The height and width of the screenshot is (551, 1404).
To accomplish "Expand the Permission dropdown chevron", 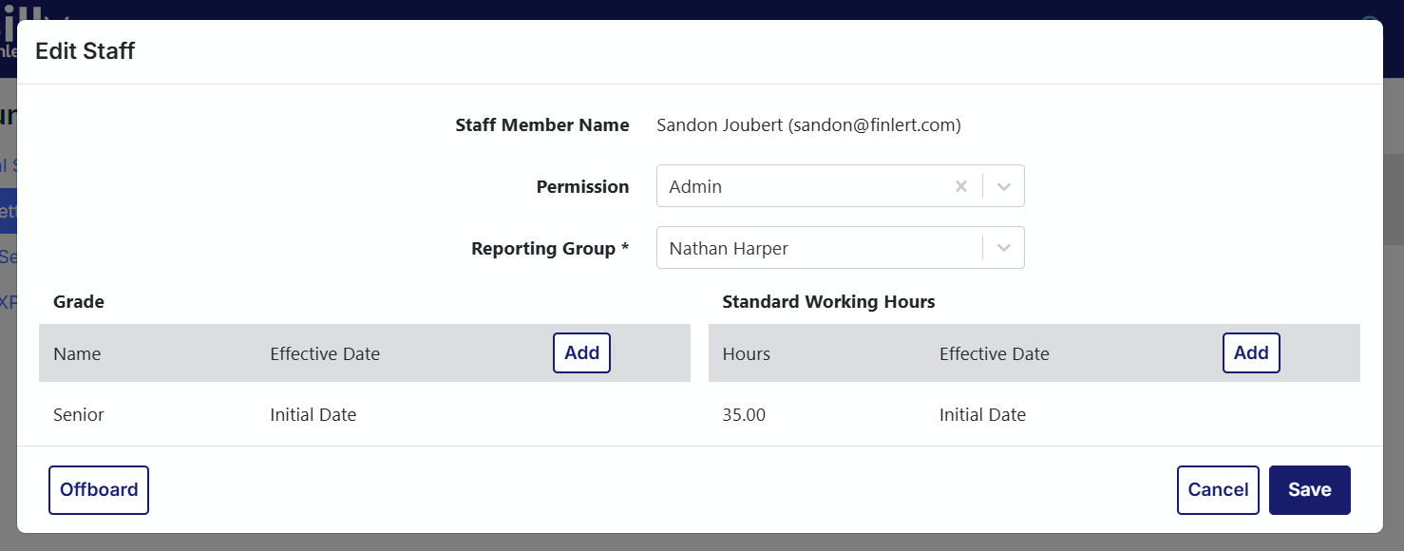I will coord(1003,186).
